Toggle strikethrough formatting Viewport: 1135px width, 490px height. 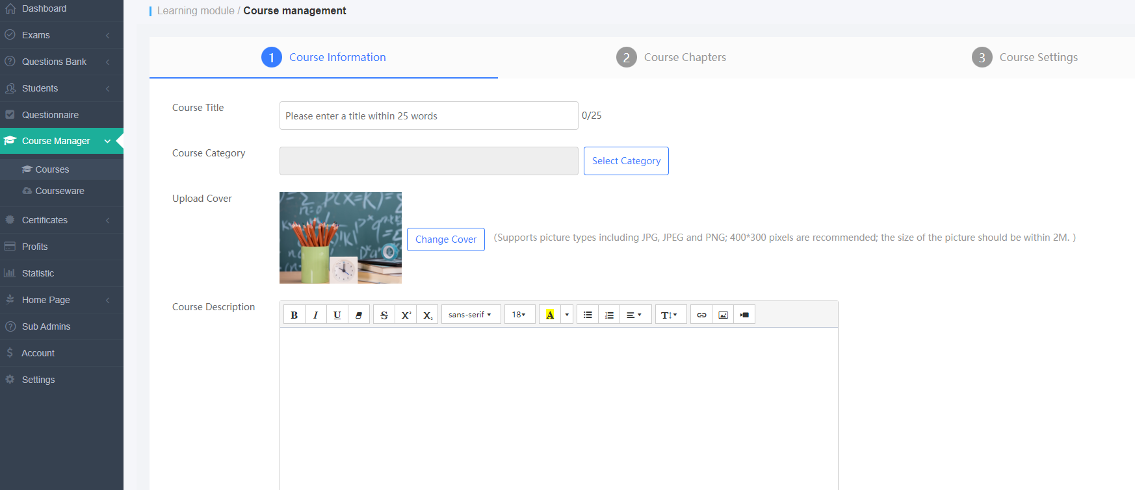pyautogui.click(x=384, y=315)
